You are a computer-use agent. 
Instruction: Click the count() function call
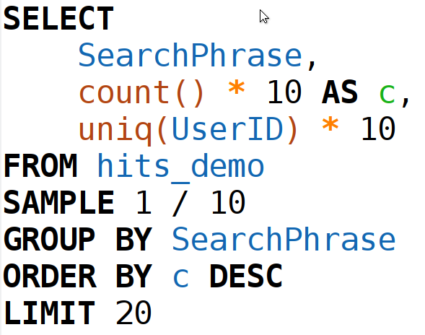coord(141,92)
